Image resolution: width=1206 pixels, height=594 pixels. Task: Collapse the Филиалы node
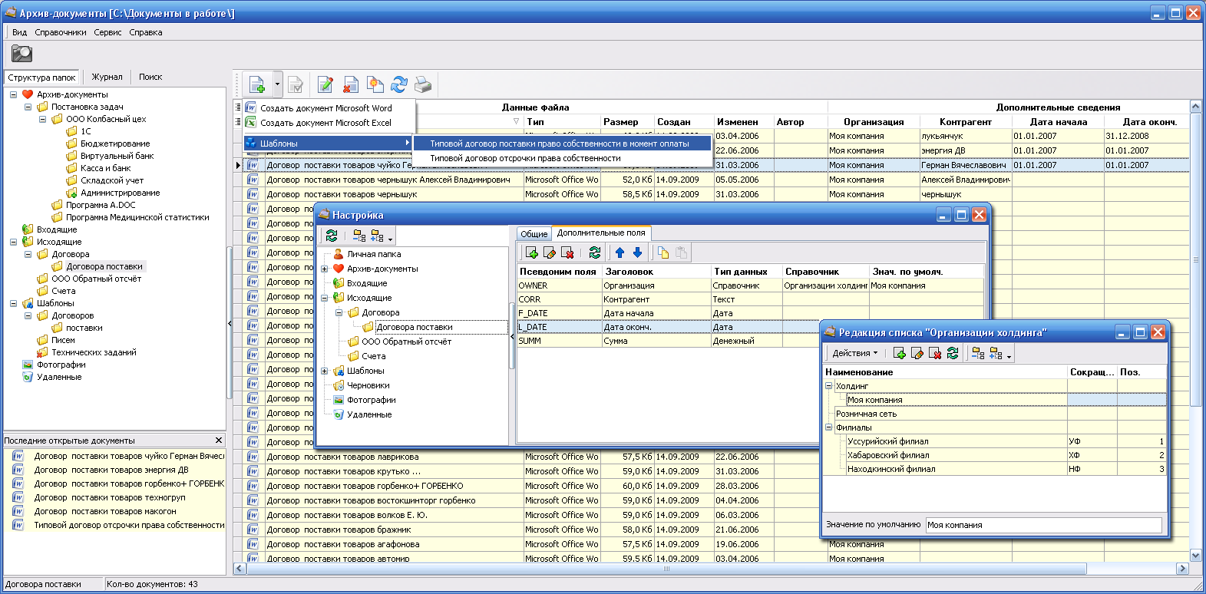(829, 427)
